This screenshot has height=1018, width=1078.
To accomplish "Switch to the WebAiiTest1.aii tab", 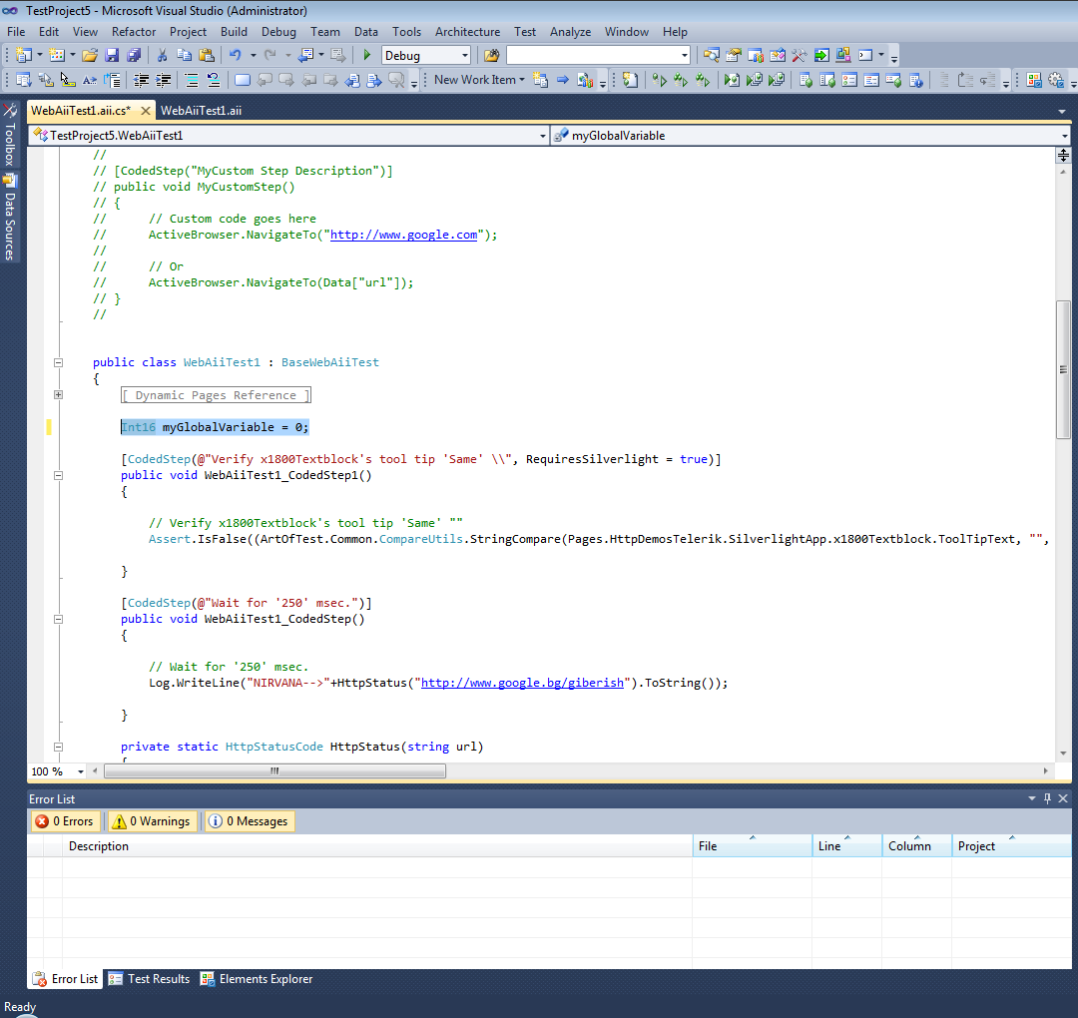I will click(201, 111).
